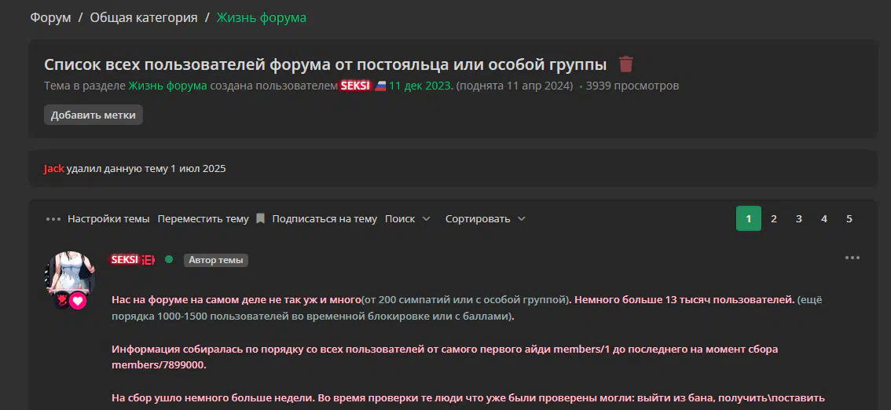Click 'удалил данную тему 1 июл 2025' text
Viewport: 891px width, 410px height.
146,169
